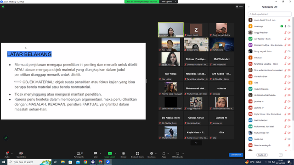This screenshot has width=294, height=165.
Task: Click the LATAR BELAKANG slide heading
Action: click(x=29, y=54)
